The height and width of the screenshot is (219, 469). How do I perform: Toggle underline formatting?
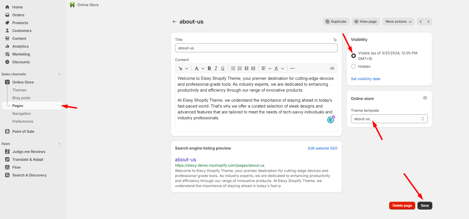click(223, 68)
